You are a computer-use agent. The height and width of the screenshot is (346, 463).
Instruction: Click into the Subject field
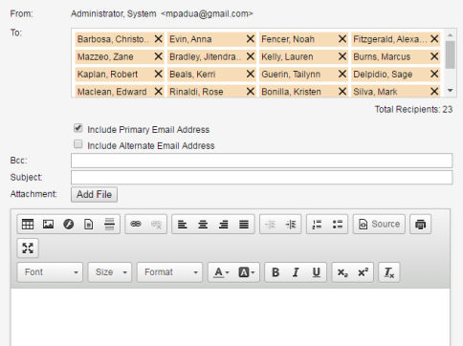click(261, 177)
